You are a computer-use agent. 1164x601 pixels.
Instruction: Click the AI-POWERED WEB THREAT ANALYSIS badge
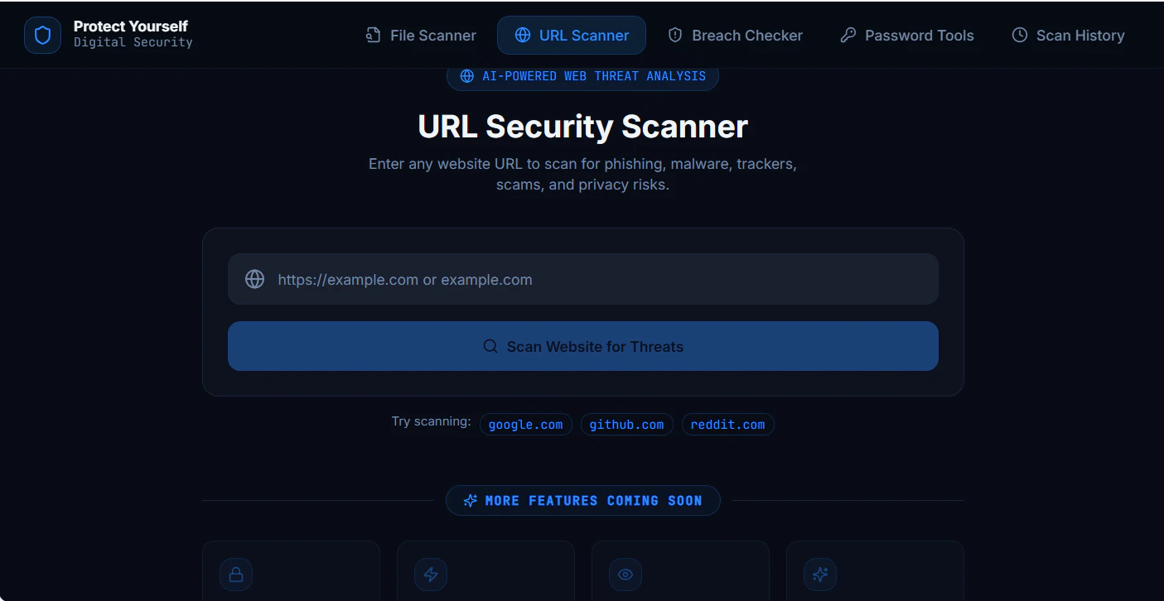coord(582,76)
